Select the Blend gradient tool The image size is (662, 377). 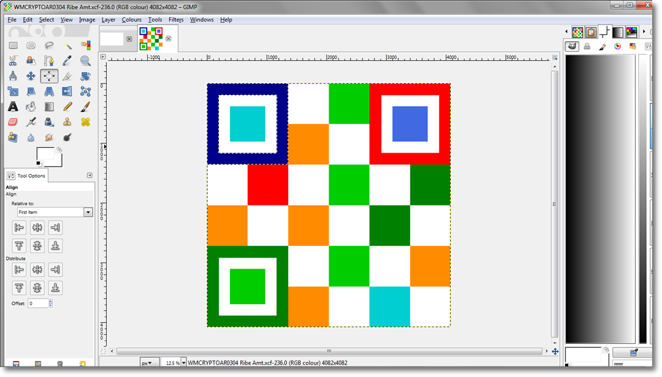(x=49, y=107)
